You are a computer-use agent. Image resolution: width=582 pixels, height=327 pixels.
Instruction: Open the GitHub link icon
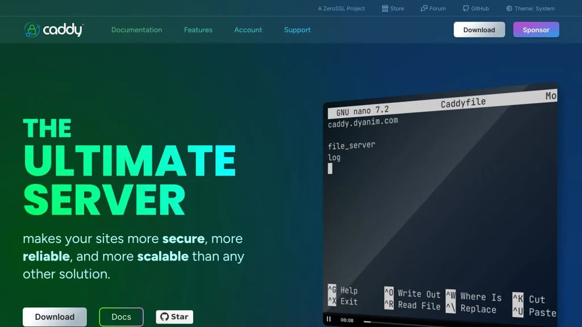pyautogui.click(x=466, y=9)
